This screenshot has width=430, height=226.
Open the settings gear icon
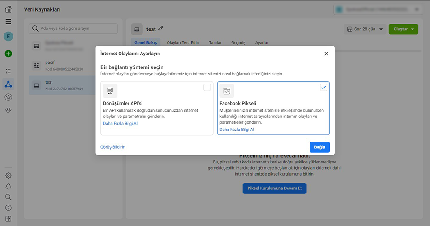click(x=9, y=176)
